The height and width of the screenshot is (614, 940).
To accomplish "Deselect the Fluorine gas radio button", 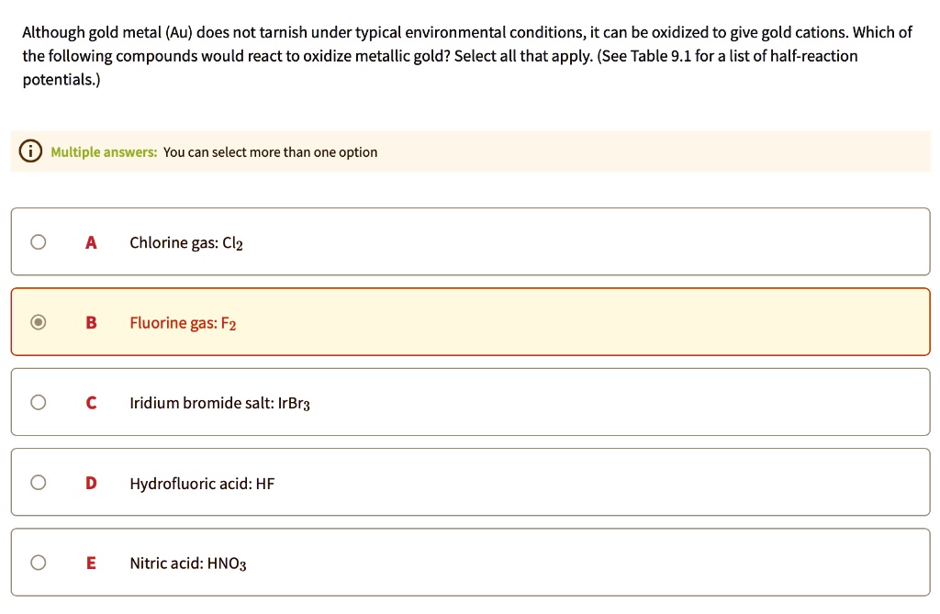I will (38, 322).
